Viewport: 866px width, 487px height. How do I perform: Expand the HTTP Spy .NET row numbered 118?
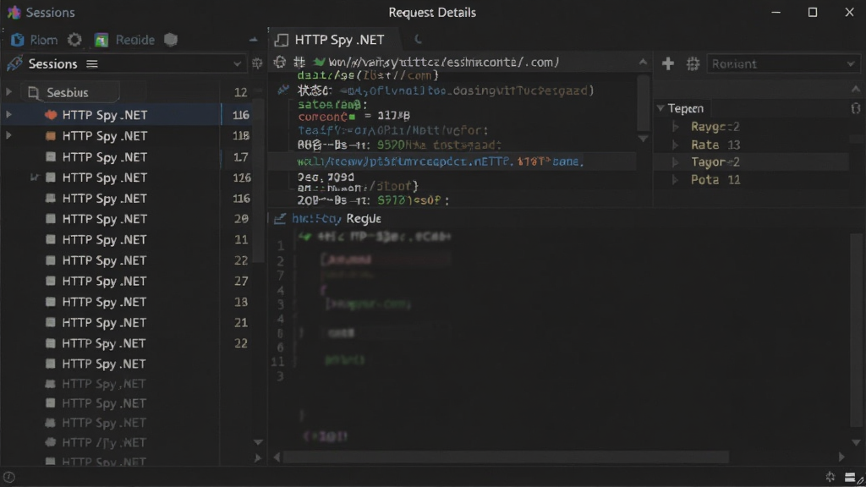click(8, 135)
